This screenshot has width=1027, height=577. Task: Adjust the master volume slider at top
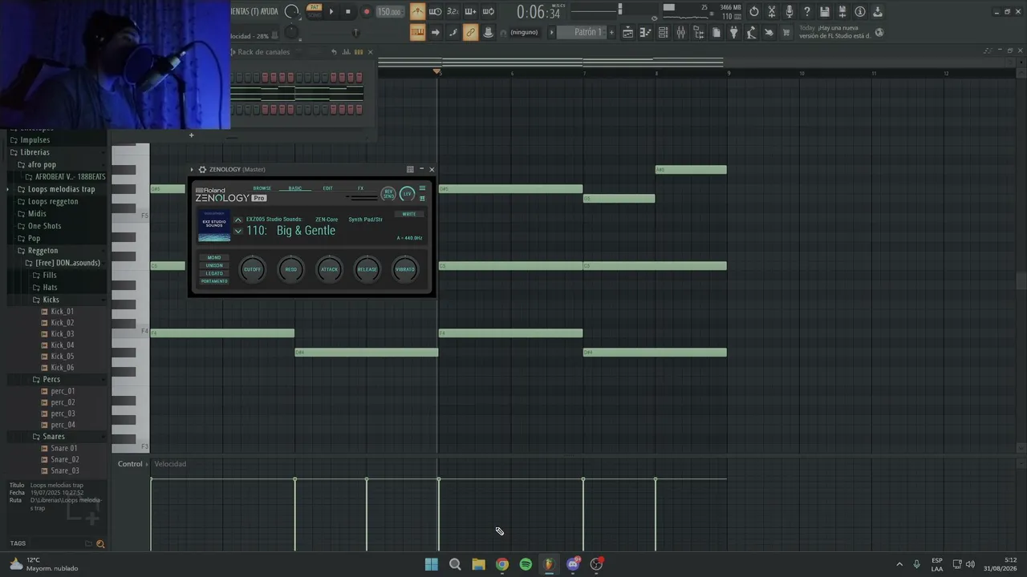pos(597,10)
